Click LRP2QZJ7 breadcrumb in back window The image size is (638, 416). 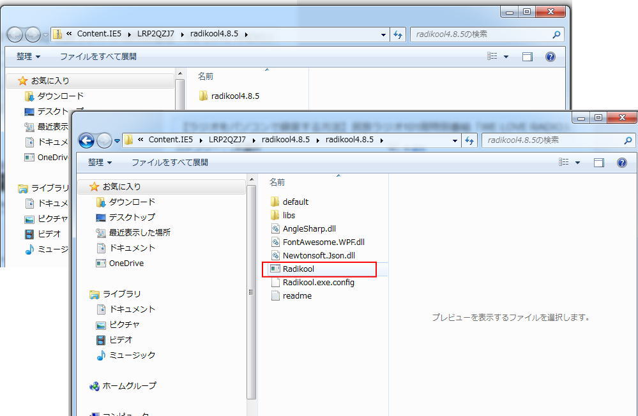155,34
